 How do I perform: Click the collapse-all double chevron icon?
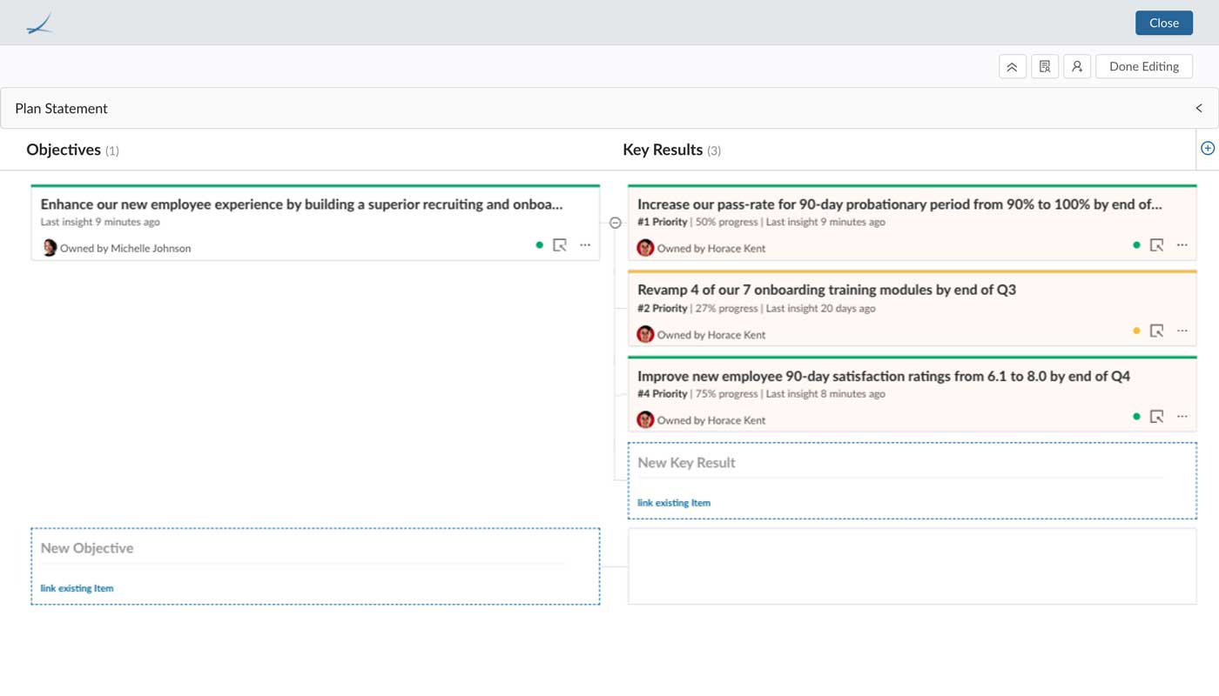[x=1012, y=67]
